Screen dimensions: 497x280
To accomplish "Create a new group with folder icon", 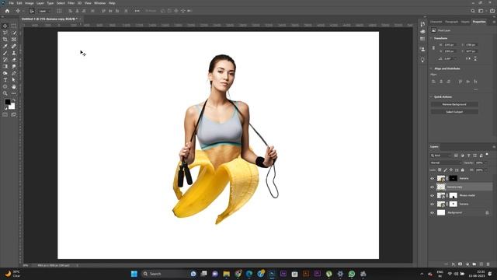I will click(474, 264).
